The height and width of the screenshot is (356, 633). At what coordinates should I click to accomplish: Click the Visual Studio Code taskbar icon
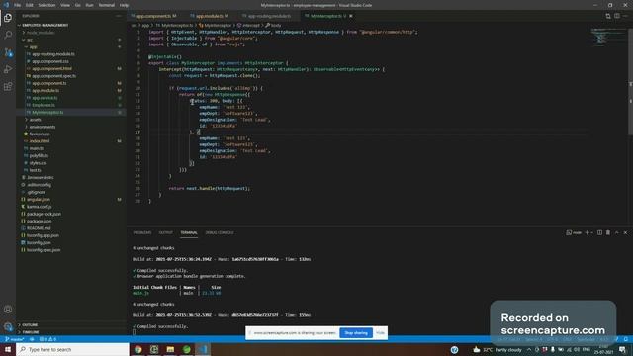point(203,349)
